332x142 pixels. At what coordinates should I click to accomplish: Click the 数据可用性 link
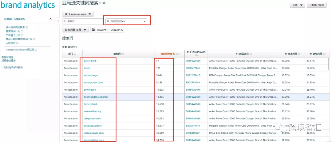tap(7, 57)
